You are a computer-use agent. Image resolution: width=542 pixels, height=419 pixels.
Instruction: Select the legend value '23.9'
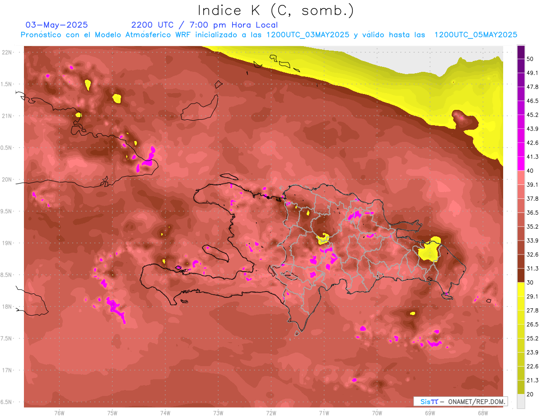[533, 352]
